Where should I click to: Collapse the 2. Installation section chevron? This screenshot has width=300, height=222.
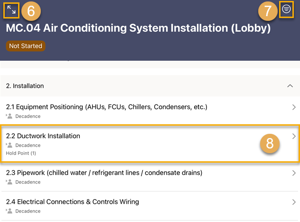click(x=290, y=86)
